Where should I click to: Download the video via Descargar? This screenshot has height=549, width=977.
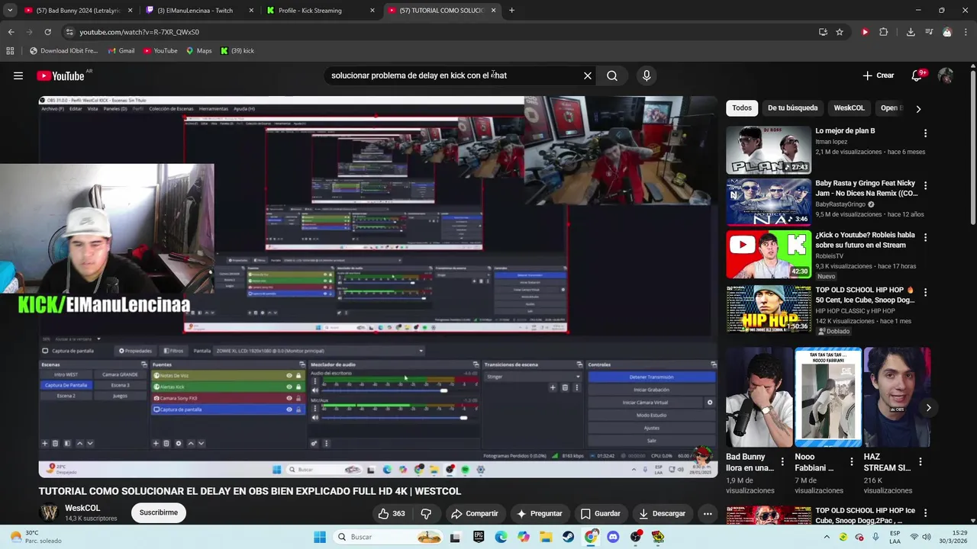pyautogui.click(x=662, y=513)
